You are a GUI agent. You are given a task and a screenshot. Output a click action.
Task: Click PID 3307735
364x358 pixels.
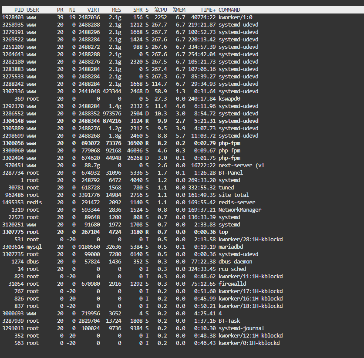13,254
